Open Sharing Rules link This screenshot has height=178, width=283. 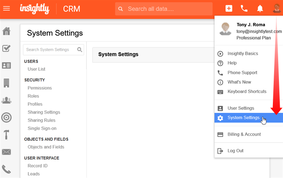point(42,120)
